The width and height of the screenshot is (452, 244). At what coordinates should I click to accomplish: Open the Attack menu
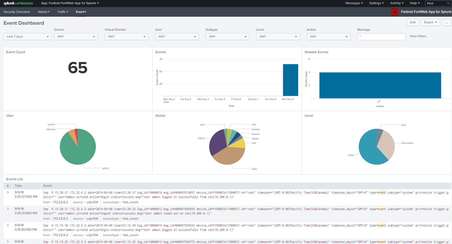[x=44, y=12]
